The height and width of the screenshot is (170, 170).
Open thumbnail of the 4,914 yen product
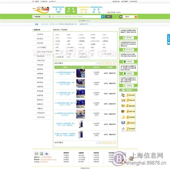coord(80,134)
